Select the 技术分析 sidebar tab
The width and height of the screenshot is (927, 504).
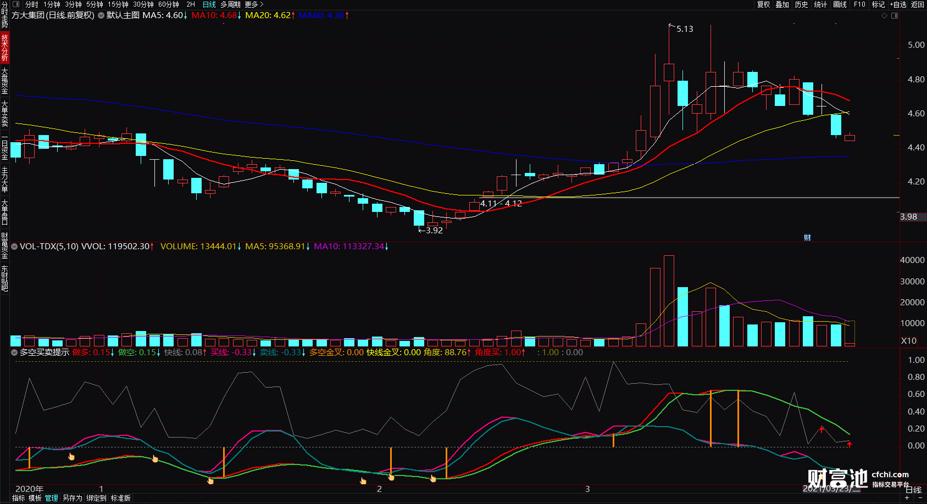point(4,48)
